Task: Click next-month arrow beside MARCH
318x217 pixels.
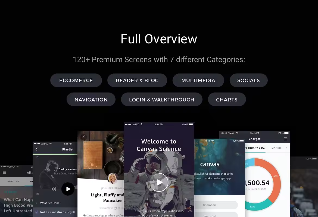Action: (286, 148)
